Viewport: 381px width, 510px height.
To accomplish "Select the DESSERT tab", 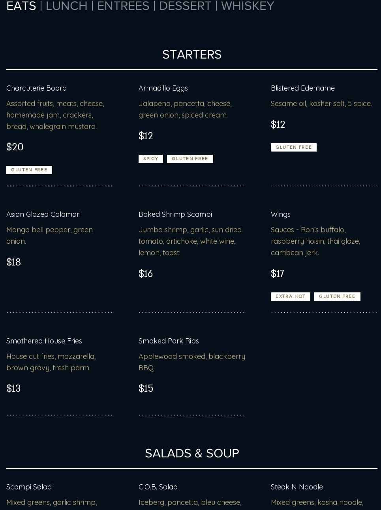I will pos(185,6).
